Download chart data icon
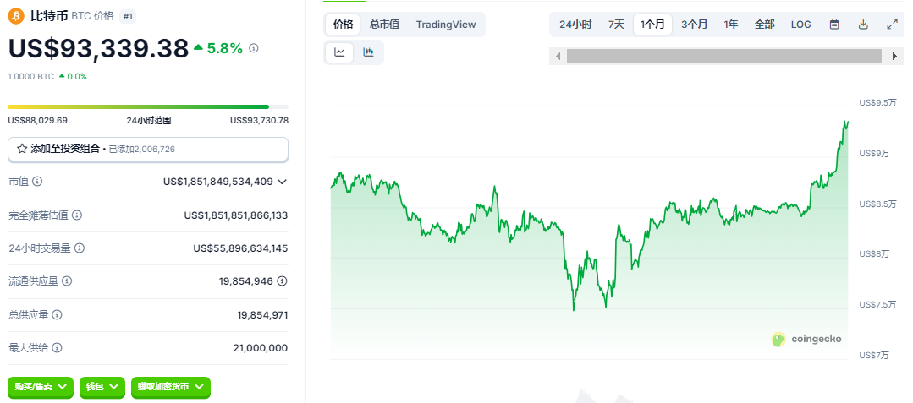The height and width of the screenshot is (403, 913). click(x=864, y=25)
